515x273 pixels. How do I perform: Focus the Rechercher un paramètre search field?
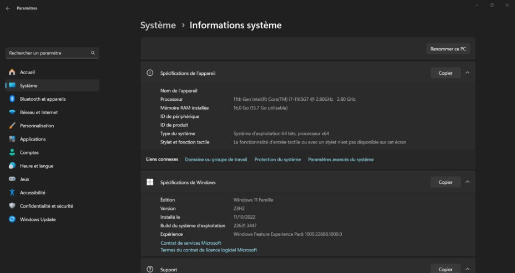click(52, 53)
